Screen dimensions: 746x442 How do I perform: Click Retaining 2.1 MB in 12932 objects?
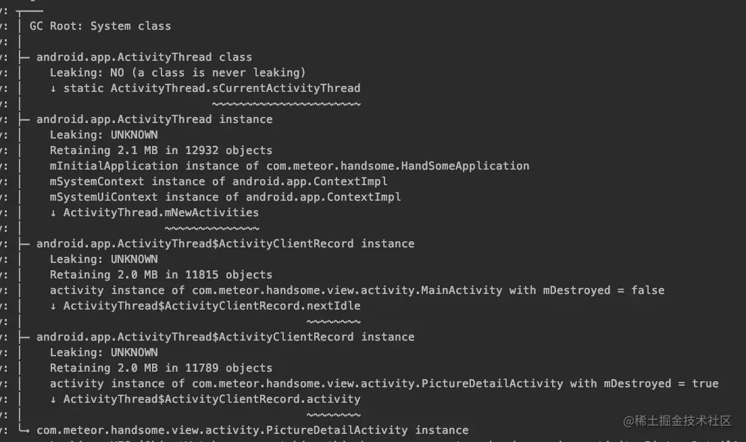coord(161,150)
